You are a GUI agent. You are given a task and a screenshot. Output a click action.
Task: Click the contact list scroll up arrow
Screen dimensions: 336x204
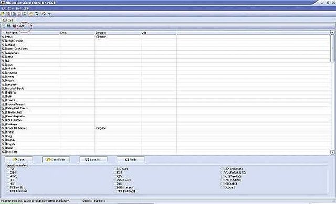point(332,33)
